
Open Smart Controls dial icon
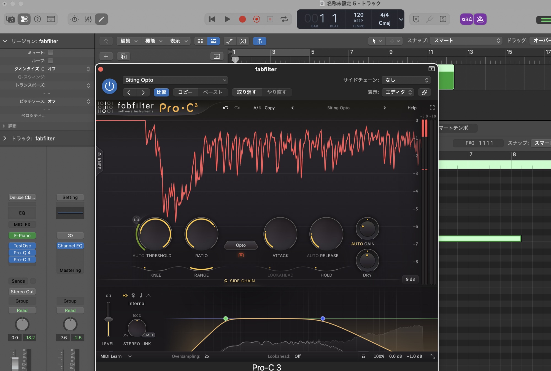(74, 19)
